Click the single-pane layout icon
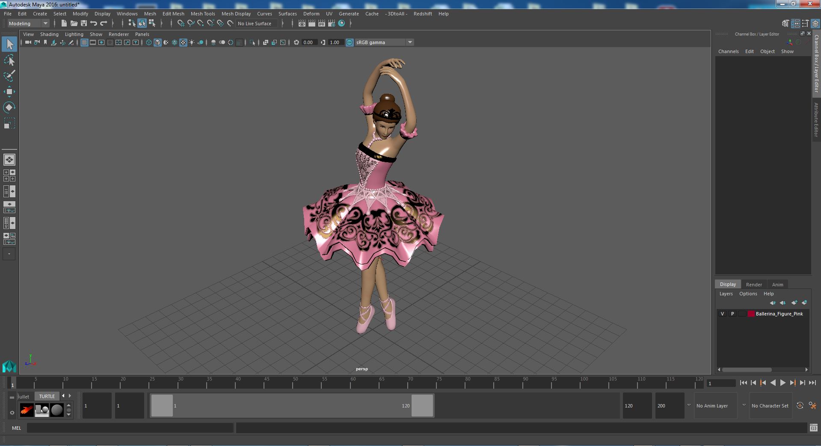Image resolution: width=821 pixels, height=446 pixels. coord(9,160)
